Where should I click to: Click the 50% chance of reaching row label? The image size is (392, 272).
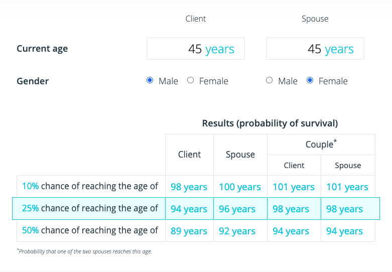tap(90, 231)
